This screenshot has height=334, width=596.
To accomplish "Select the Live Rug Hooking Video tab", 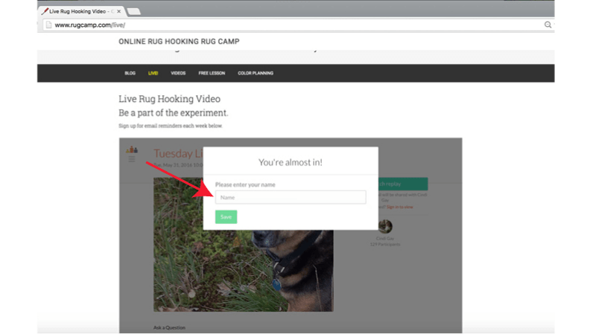I will tap(81, 11).
